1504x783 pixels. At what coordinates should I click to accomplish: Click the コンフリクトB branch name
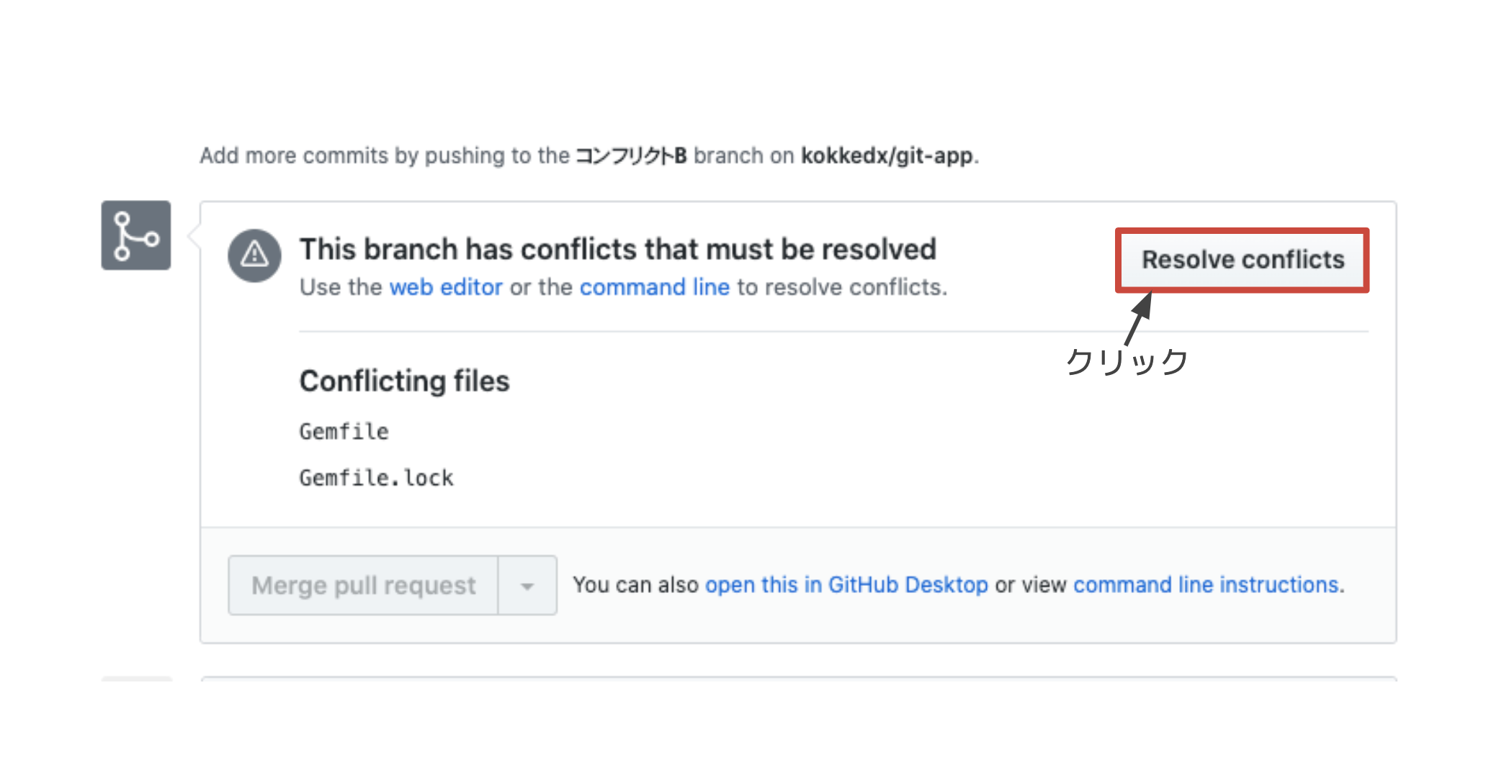click(x=631, y=155)
